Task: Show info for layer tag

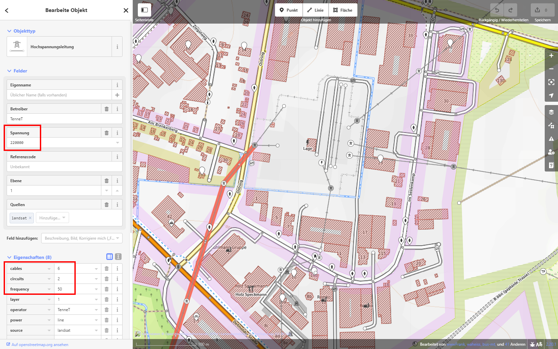Action: [x=117, y=299]
